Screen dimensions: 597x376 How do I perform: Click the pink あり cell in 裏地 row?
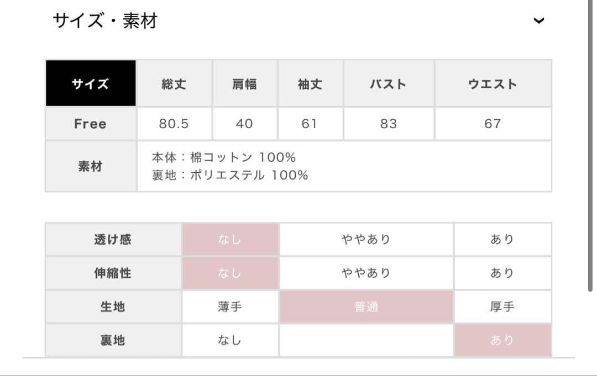click(502, 340)
